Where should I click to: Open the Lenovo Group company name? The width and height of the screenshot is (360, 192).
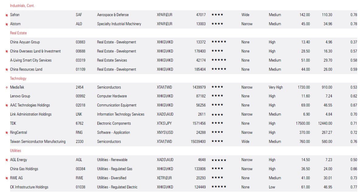[x=20, y=96]
